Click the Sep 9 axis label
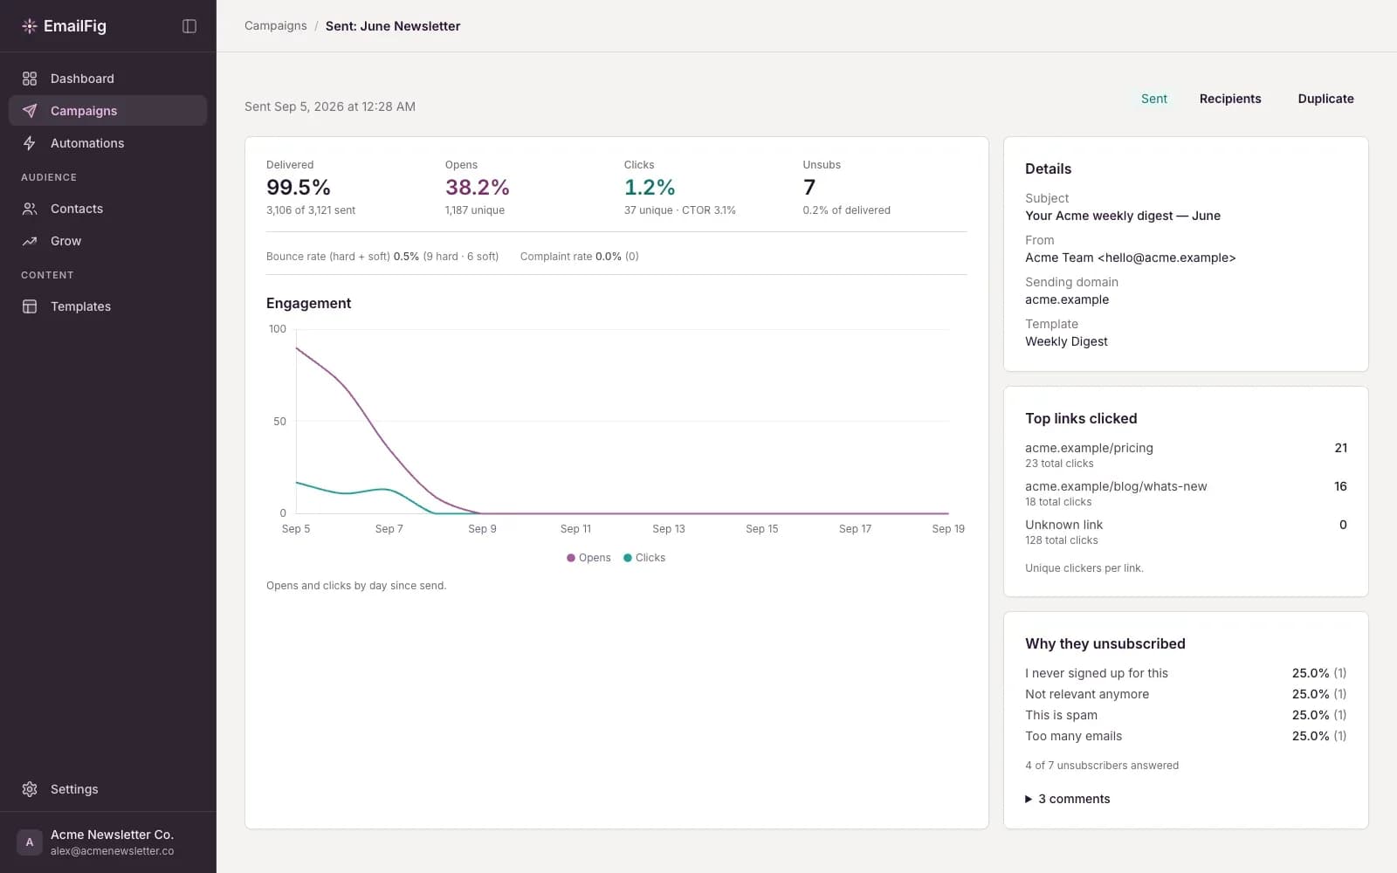1397x873 pixels. tap(482, 529)
